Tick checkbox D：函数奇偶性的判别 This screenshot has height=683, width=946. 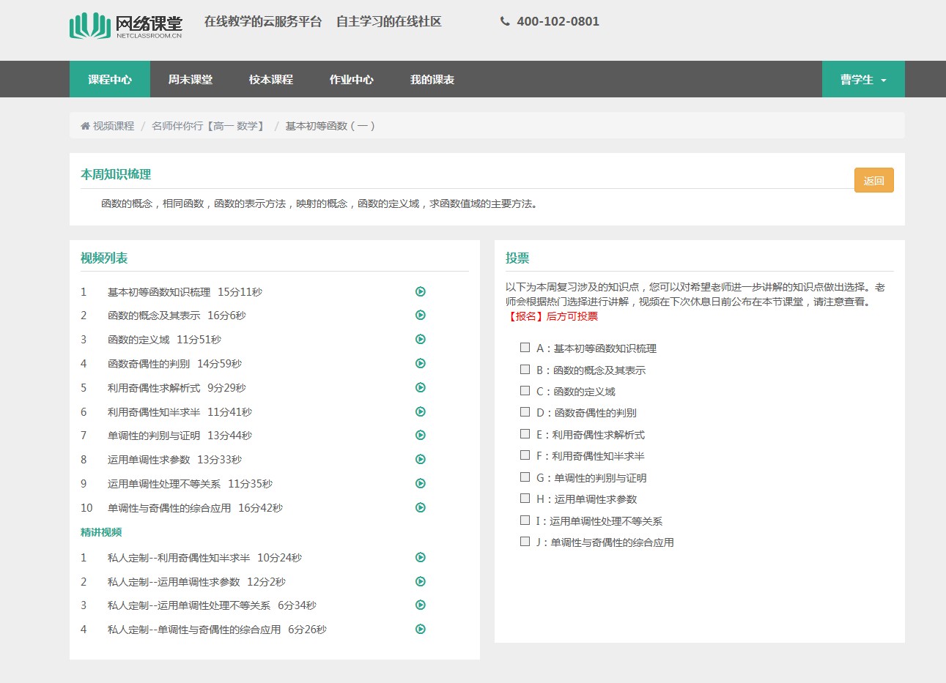(x=525, y=412)
